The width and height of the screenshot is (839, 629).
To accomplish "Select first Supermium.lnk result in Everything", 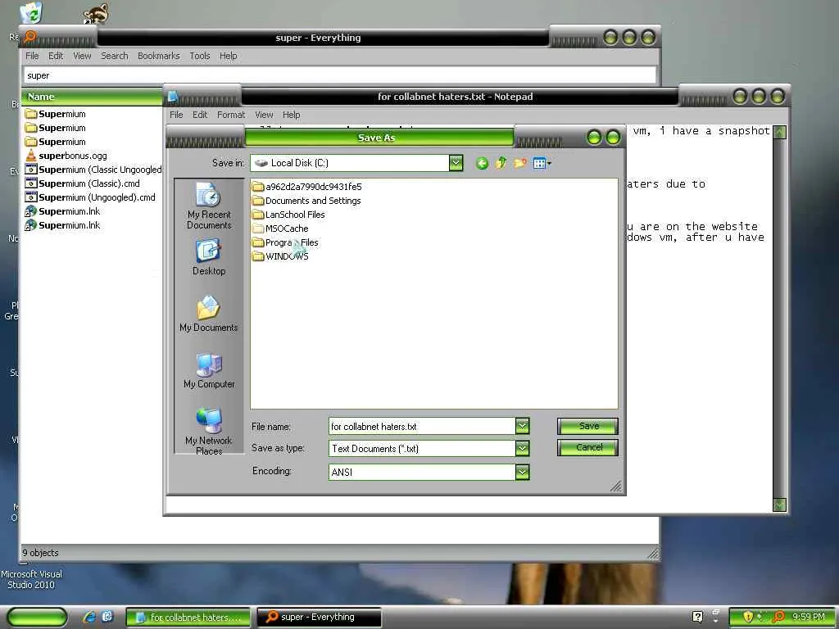I will (62, 211).
